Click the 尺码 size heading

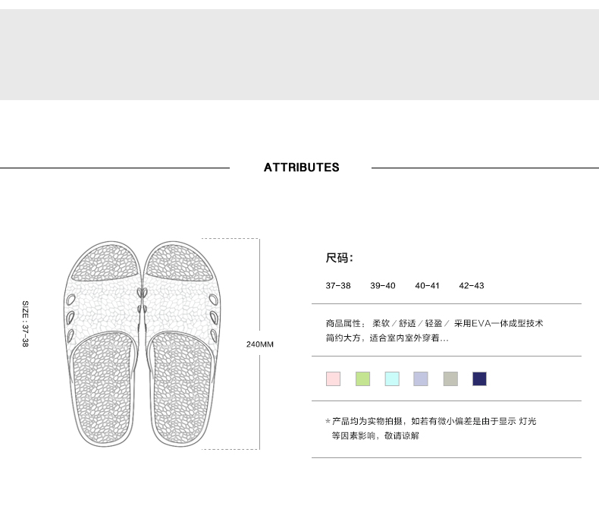(x=339, y=258)
